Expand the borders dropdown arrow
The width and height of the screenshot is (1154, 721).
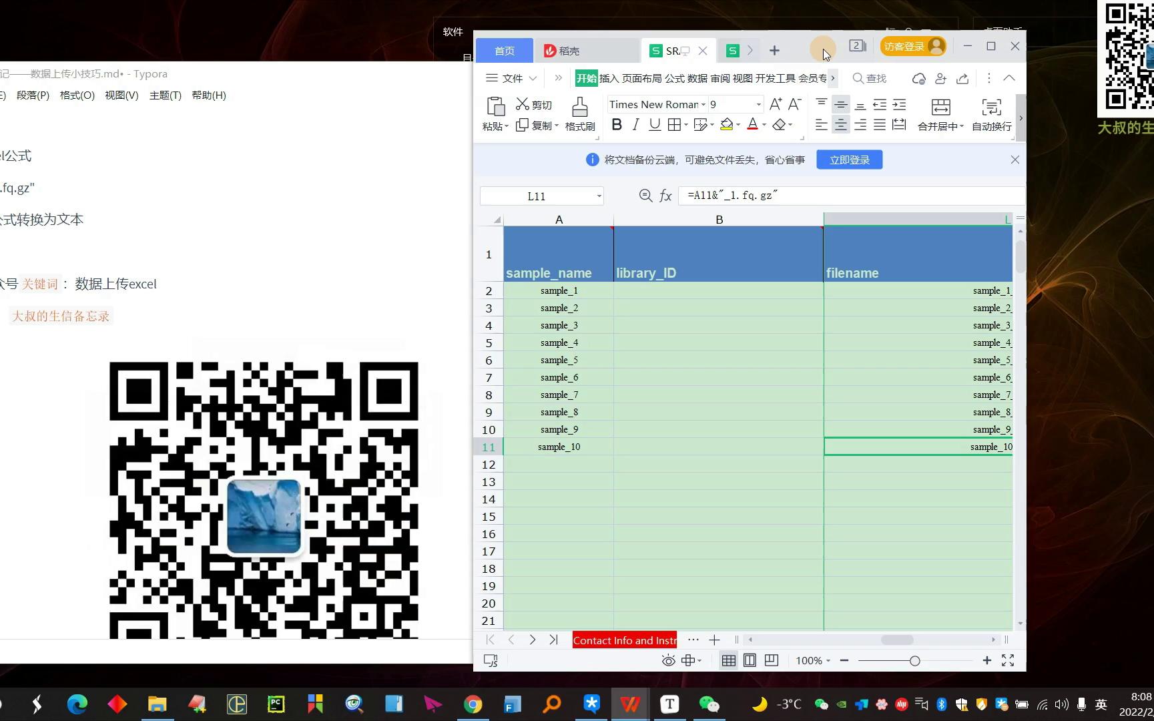point(685,125)
